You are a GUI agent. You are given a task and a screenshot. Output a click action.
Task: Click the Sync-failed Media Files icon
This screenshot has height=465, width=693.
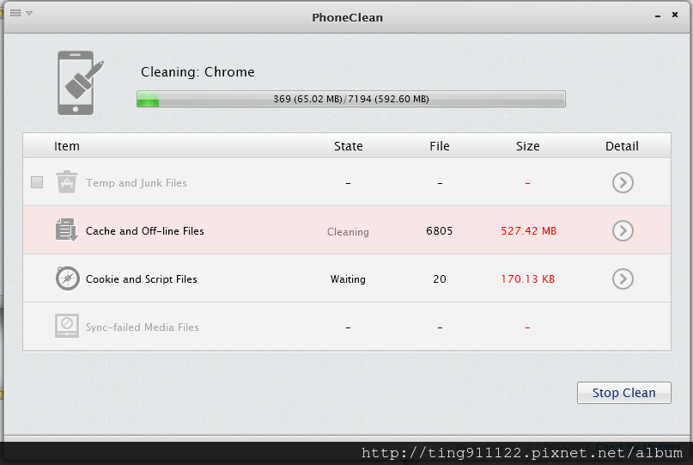[x=67, y=326]
